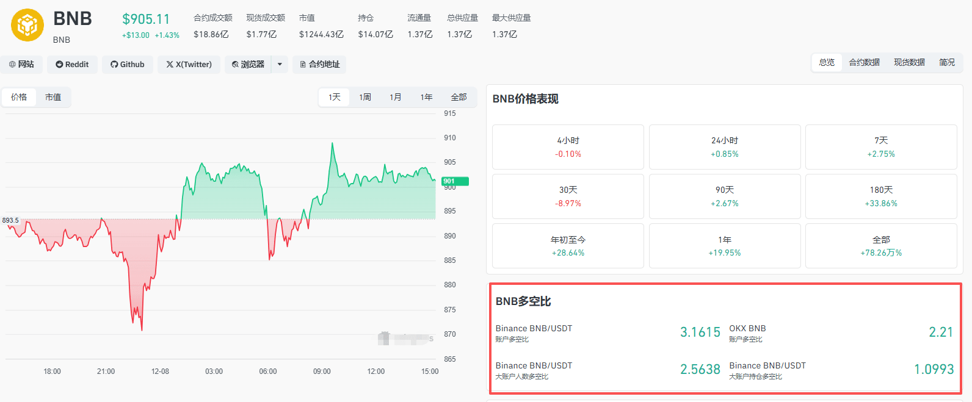Click the +$13.00 price change text

coord(136,35)
